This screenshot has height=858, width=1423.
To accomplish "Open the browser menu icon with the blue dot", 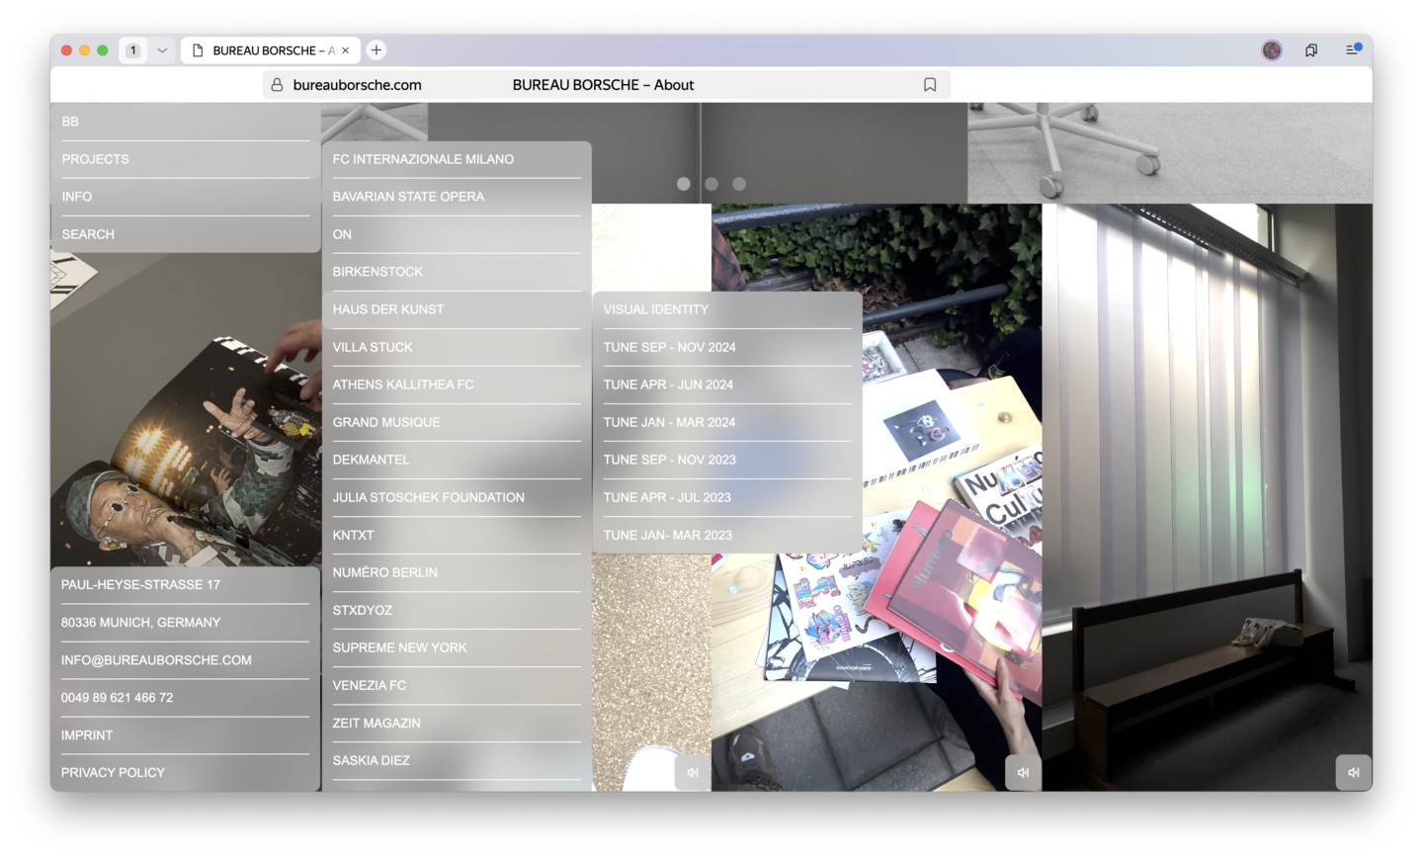I will pyautogui.click(x=1353, y=49).
